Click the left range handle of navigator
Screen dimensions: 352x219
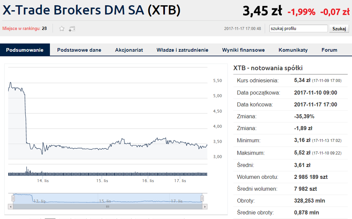click(x=13, y=199)
